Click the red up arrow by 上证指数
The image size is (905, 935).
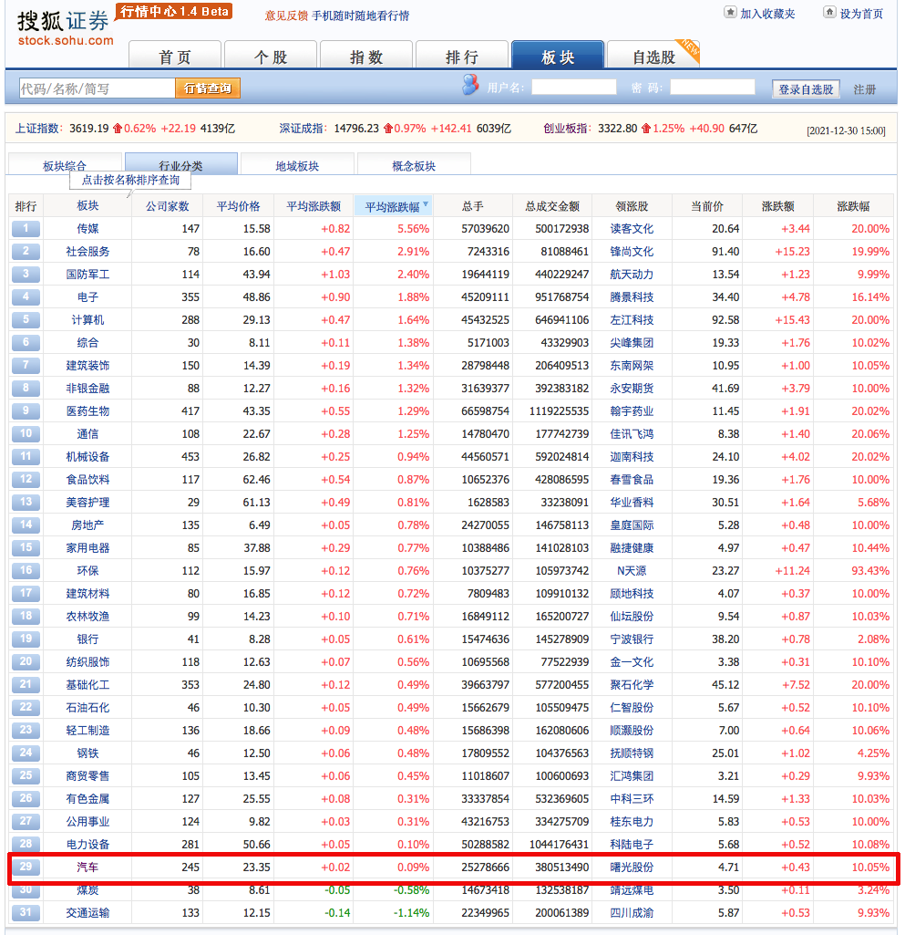(x=118, y=129)
